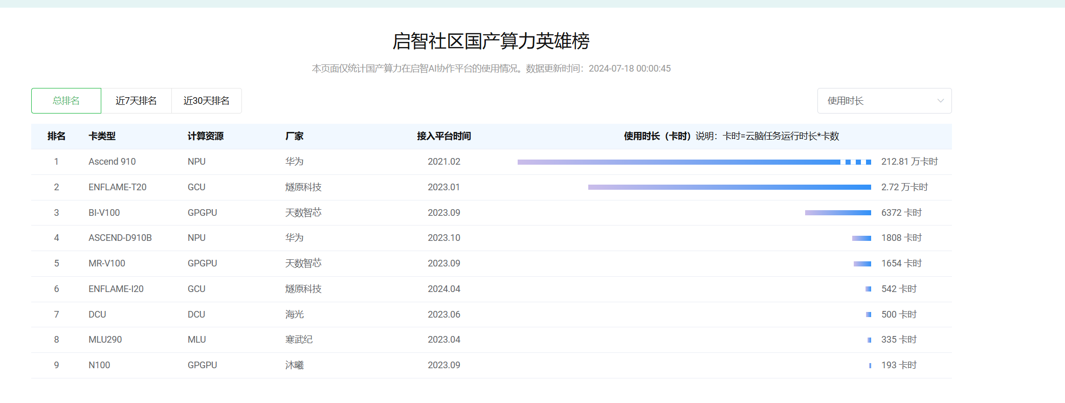Click the Ascend 910 usage bar
This screenshot has width=1065, height=403.
[x=694, y=162]
